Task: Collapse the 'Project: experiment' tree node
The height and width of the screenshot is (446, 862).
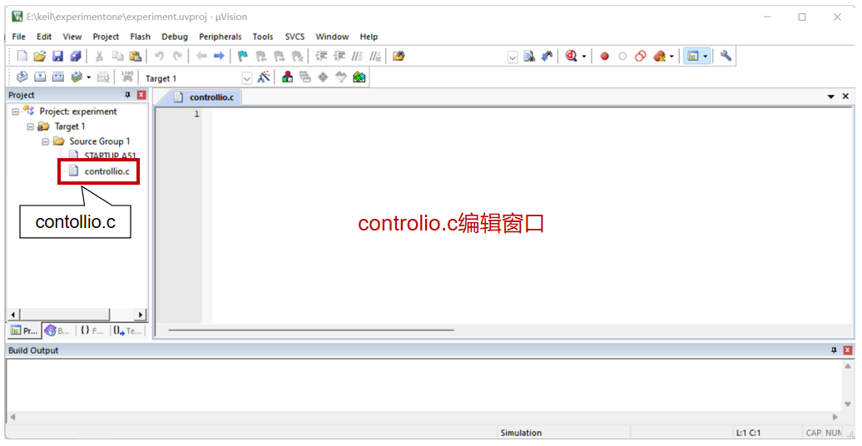Action: coord(15,111)
